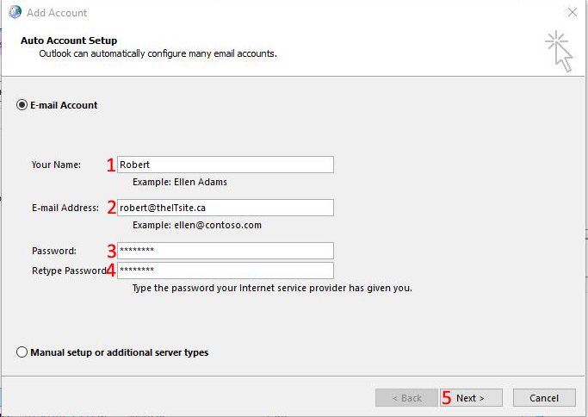Click the Your Name field containing Robert
The image size is (588, 417).
pos(225,165)
